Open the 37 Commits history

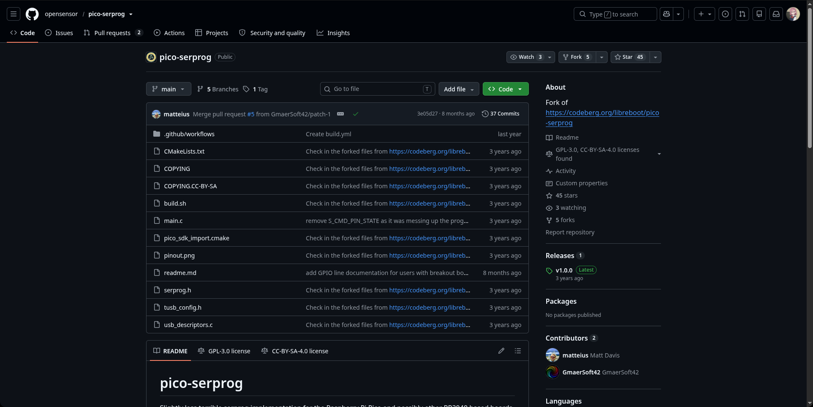(x=501, y=114)
